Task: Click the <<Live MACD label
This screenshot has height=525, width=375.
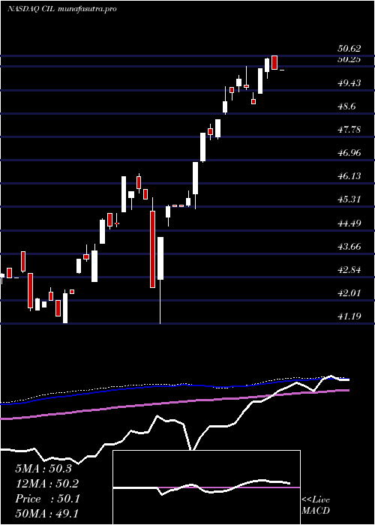Action: point(316,505)
